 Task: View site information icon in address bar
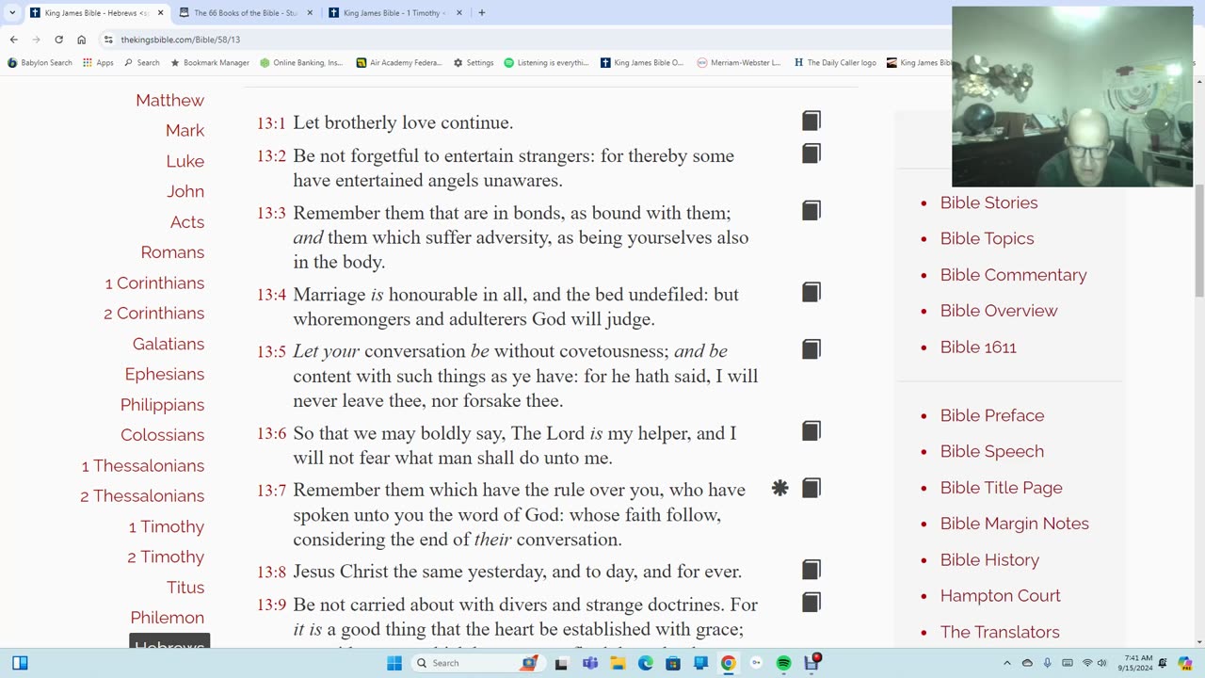[108, 40]
